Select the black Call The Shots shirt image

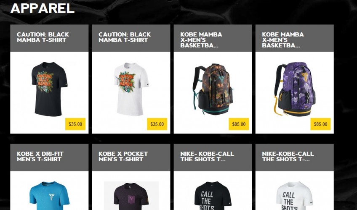coord(213,196)
